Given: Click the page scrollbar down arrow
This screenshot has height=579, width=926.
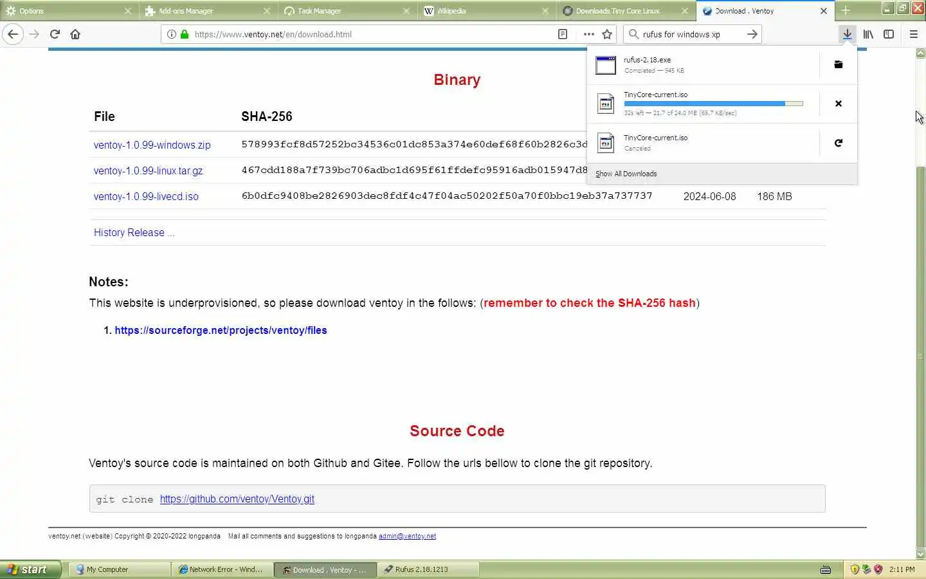Looking at the screenshot, I should [x=920, y=554].
